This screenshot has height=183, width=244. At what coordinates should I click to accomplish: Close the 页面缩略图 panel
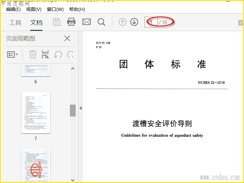67,38
